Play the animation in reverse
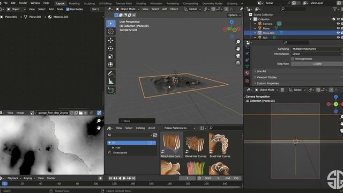This screenshot has height=193, width=343. 120,179
